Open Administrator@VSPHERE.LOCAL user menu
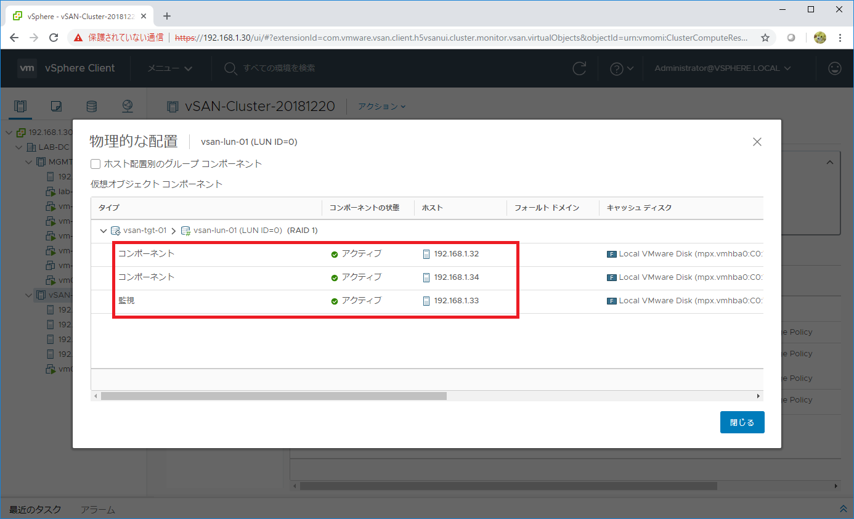Viewport: 854px width, 519px height. tap(723, 68)
